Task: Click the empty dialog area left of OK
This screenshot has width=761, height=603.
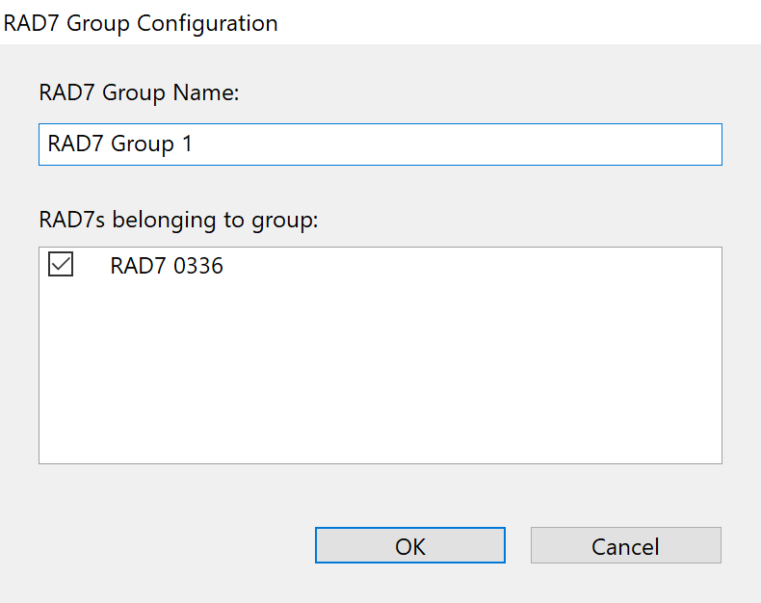Action: (x=164, y=545)
